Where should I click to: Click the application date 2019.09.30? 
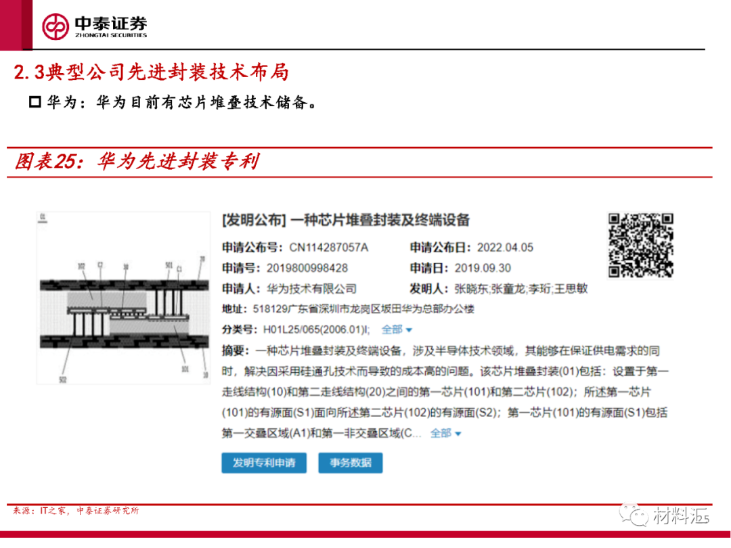pyautogui.click(x=483, y=269)
